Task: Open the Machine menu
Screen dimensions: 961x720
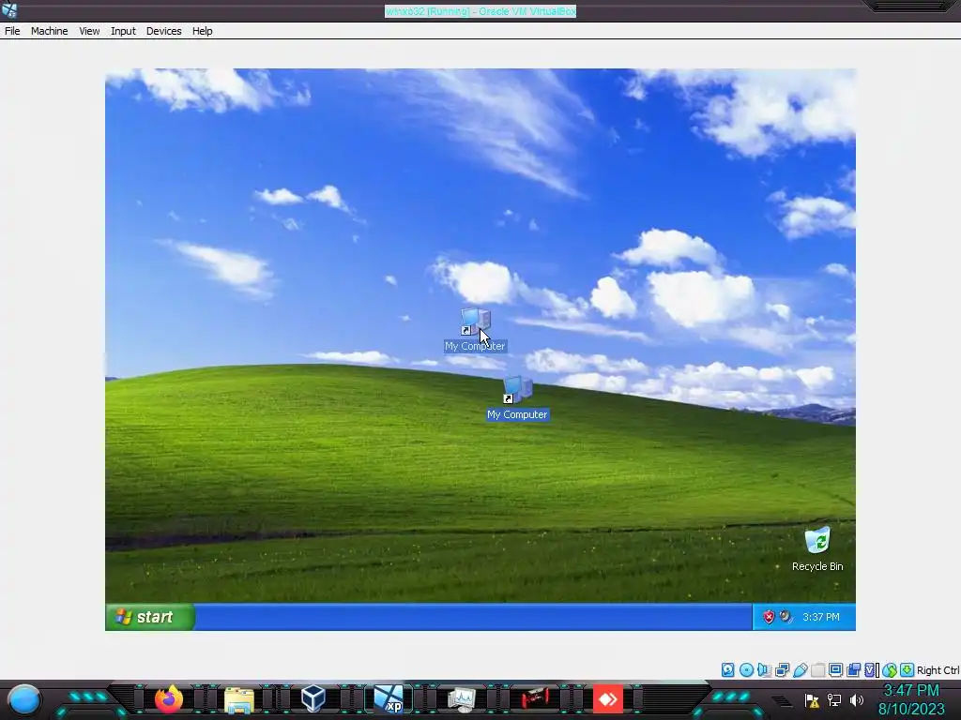Action: point(49,31)
